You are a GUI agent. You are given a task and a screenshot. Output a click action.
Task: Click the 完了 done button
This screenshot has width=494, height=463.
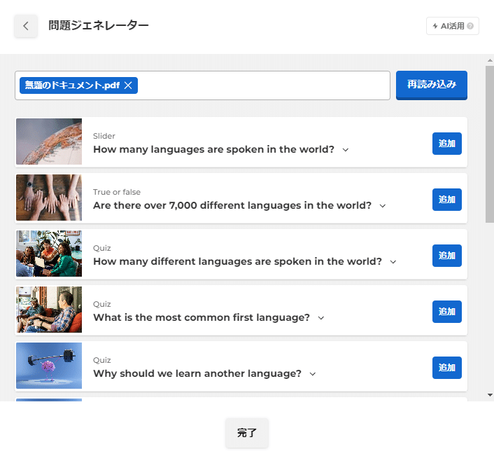247,433
